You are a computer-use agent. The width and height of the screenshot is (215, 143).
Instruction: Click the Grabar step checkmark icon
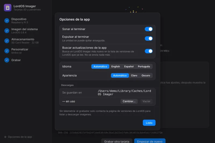coord(7,60)
